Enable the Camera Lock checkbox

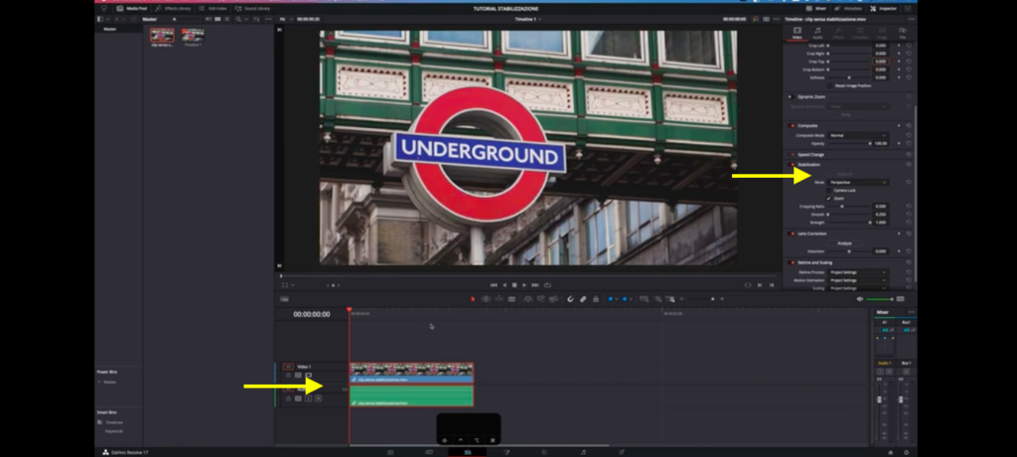(x=829, y=190)
